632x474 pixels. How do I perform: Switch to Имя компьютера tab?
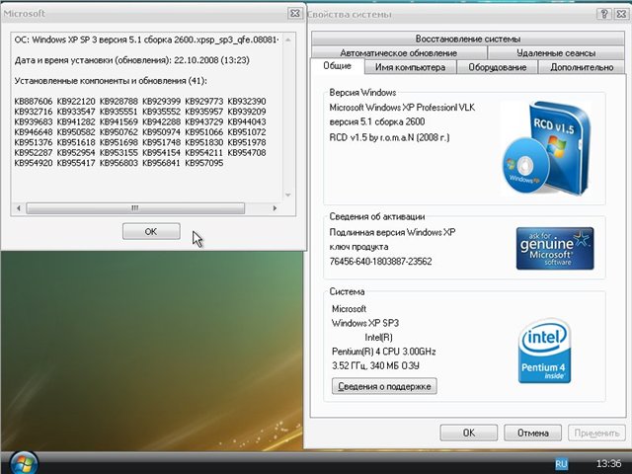411,67
